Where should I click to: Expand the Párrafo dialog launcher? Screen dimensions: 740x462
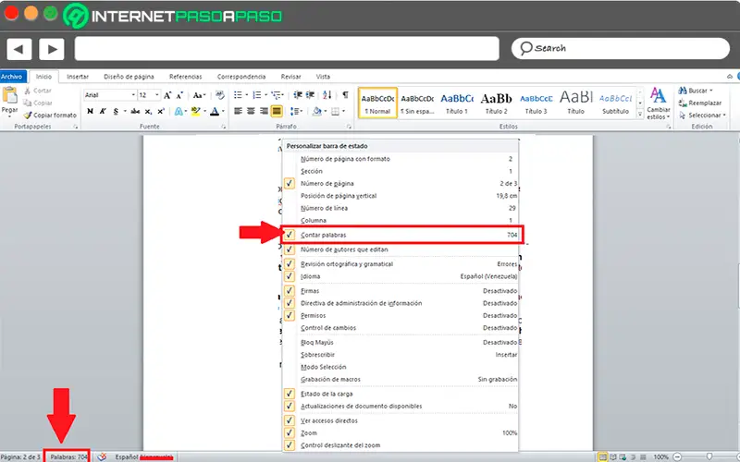click(x=349, y=127)
